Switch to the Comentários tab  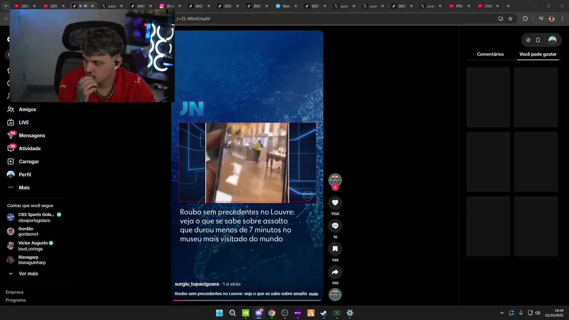tap(490, 54)
